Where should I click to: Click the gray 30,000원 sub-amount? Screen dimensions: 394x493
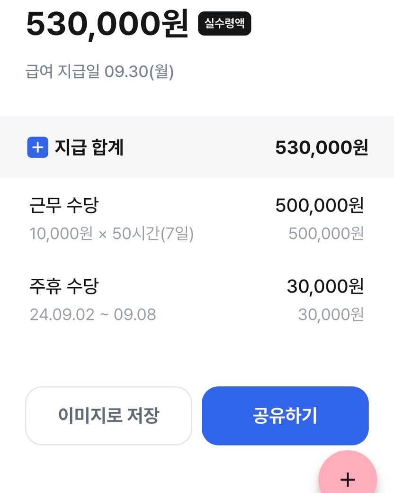(x=331, y=314)
